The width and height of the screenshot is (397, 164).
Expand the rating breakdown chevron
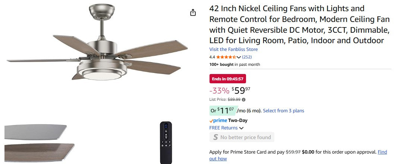[239, 57]
